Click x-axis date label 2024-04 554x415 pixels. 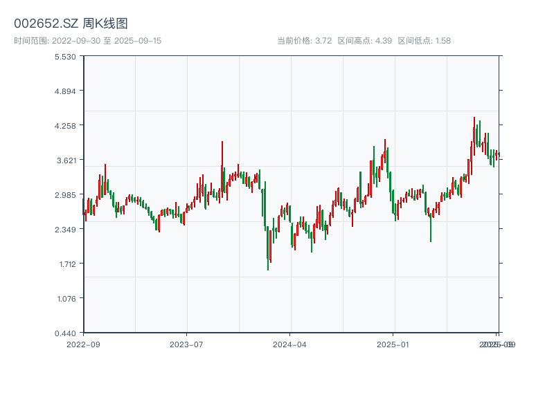click(289, 344)
